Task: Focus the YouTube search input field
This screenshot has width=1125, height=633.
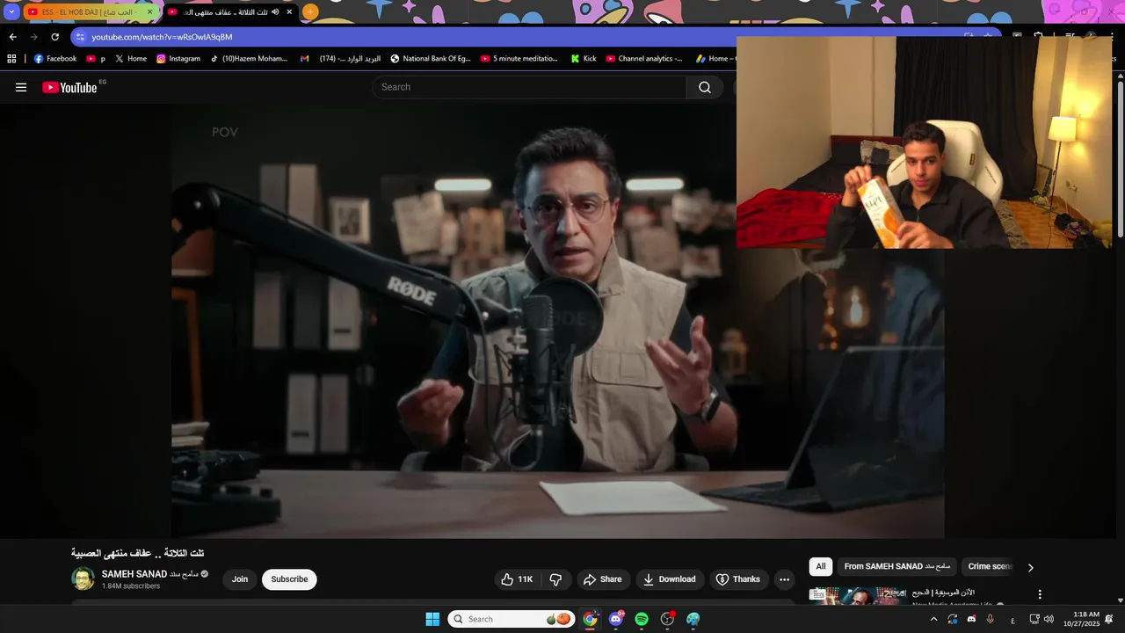Action: point(530,87)
